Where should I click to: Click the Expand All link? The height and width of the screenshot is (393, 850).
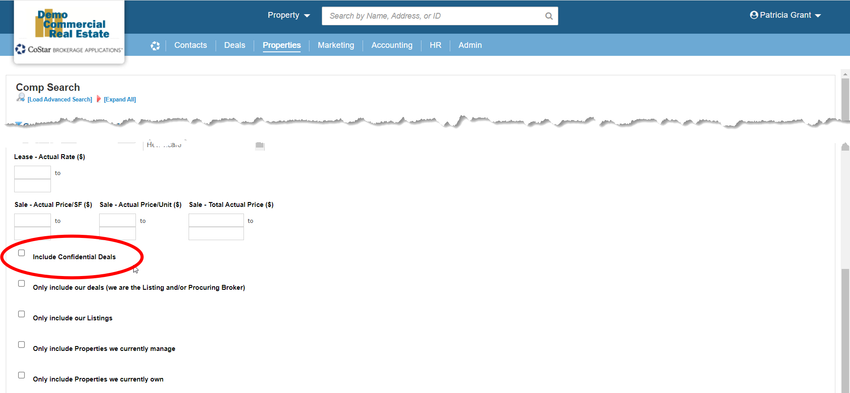tap(120, 100)
